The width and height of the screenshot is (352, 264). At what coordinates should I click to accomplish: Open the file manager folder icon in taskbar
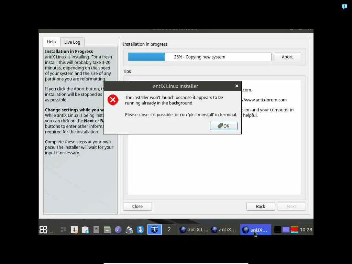pos(85,229)
